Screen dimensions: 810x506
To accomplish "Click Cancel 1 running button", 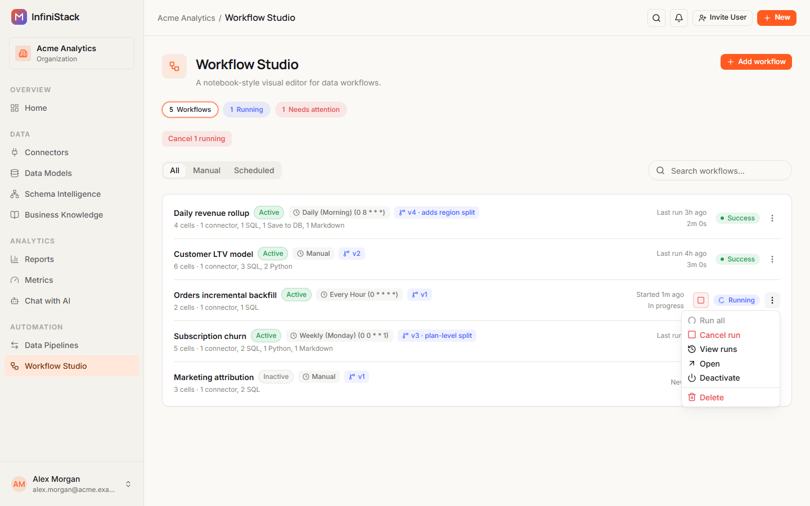I will pyautogui.click(x=196, y=139).
